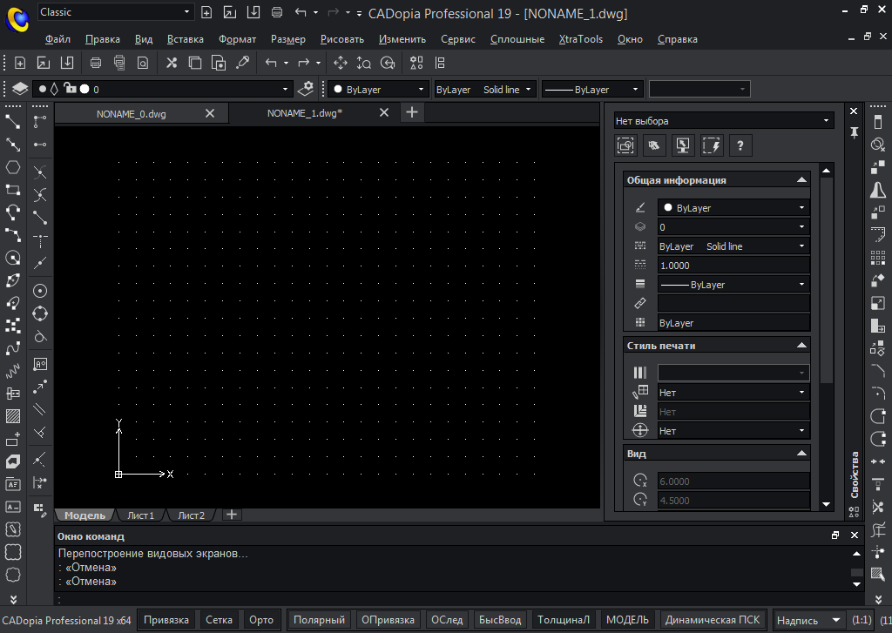Image resolution: width=892 pixels, height=633 pixels.
Task: Toggle ТолщинаЛ lineweight display
Action: click(564, 620)
